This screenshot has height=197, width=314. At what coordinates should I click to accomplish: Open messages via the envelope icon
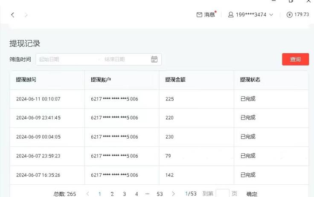point(199,14)
